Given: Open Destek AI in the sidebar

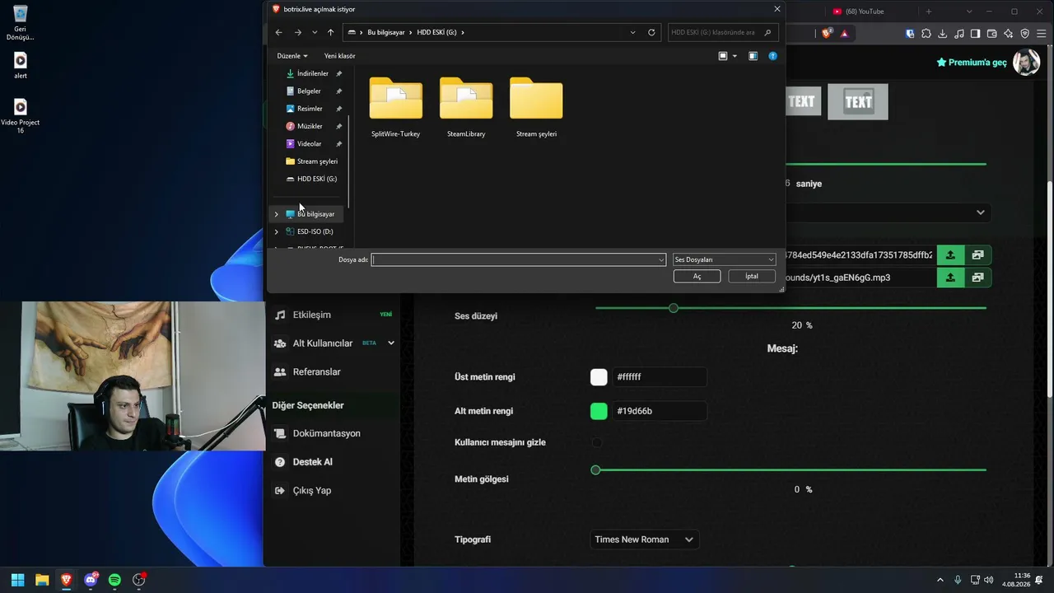Looking at the screenshot, I should (x=313, y=462).
